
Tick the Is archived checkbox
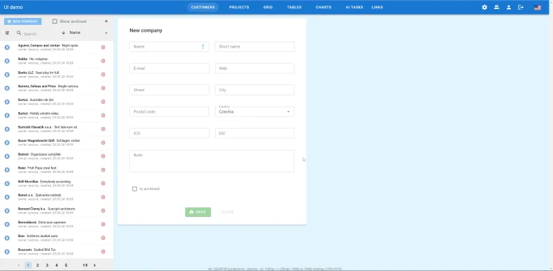(134, 189)
